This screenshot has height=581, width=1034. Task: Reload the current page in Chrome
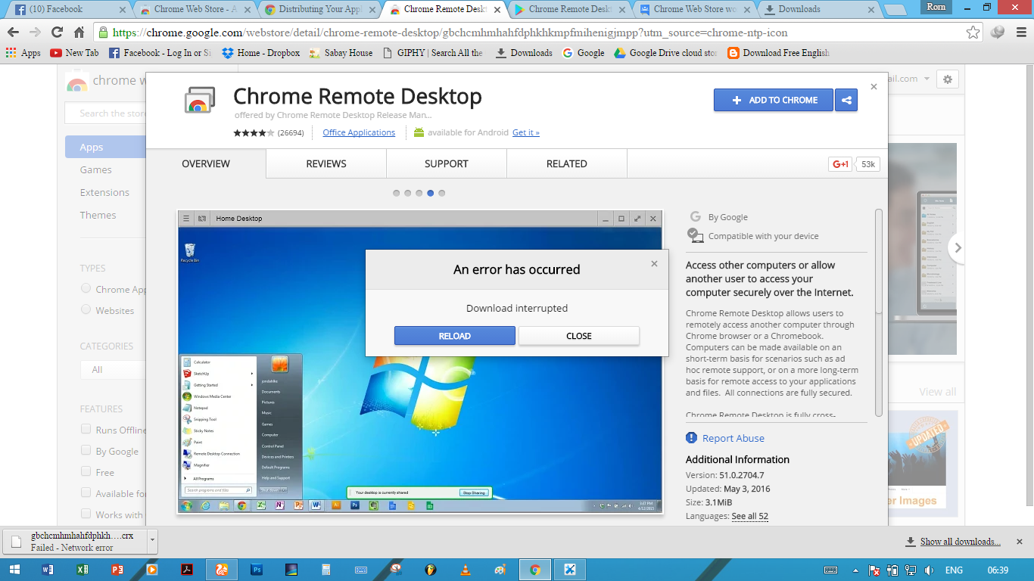(57, 33)
